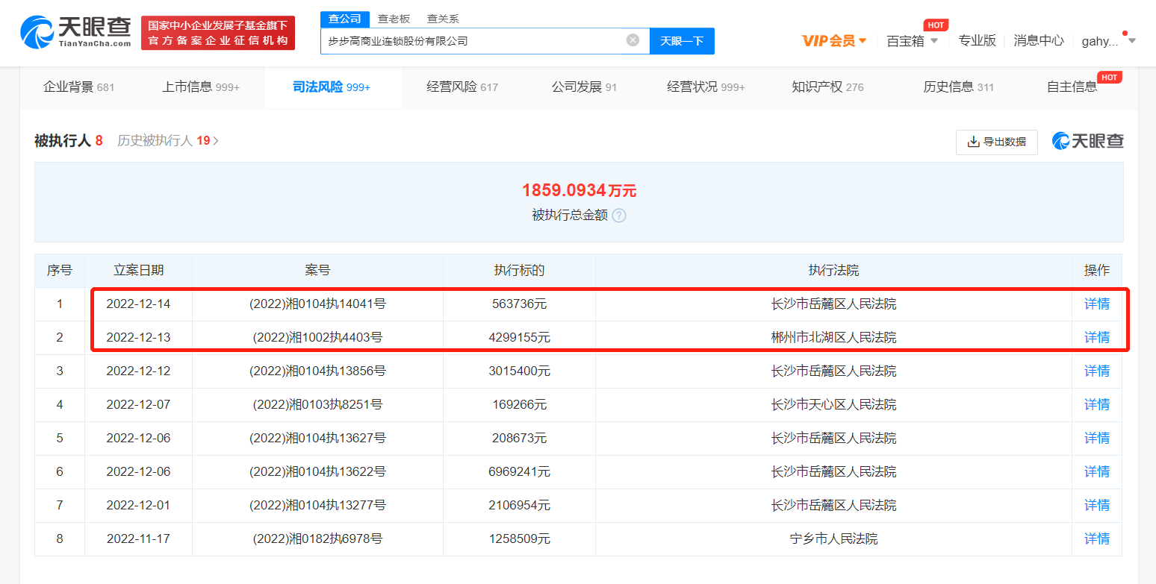Click the 执行标的 column header
The width and height of the screenshot is (1156, 584).
tap(519, 270)
